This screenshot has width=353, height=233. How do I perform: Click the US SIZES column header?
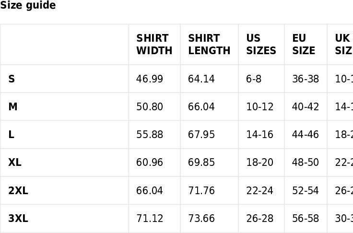(x=261, y=45)
